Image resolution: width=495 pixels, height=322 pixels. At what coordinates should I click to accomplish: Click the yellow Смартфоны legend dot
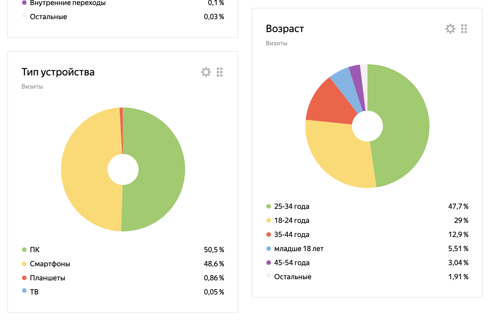24,264
